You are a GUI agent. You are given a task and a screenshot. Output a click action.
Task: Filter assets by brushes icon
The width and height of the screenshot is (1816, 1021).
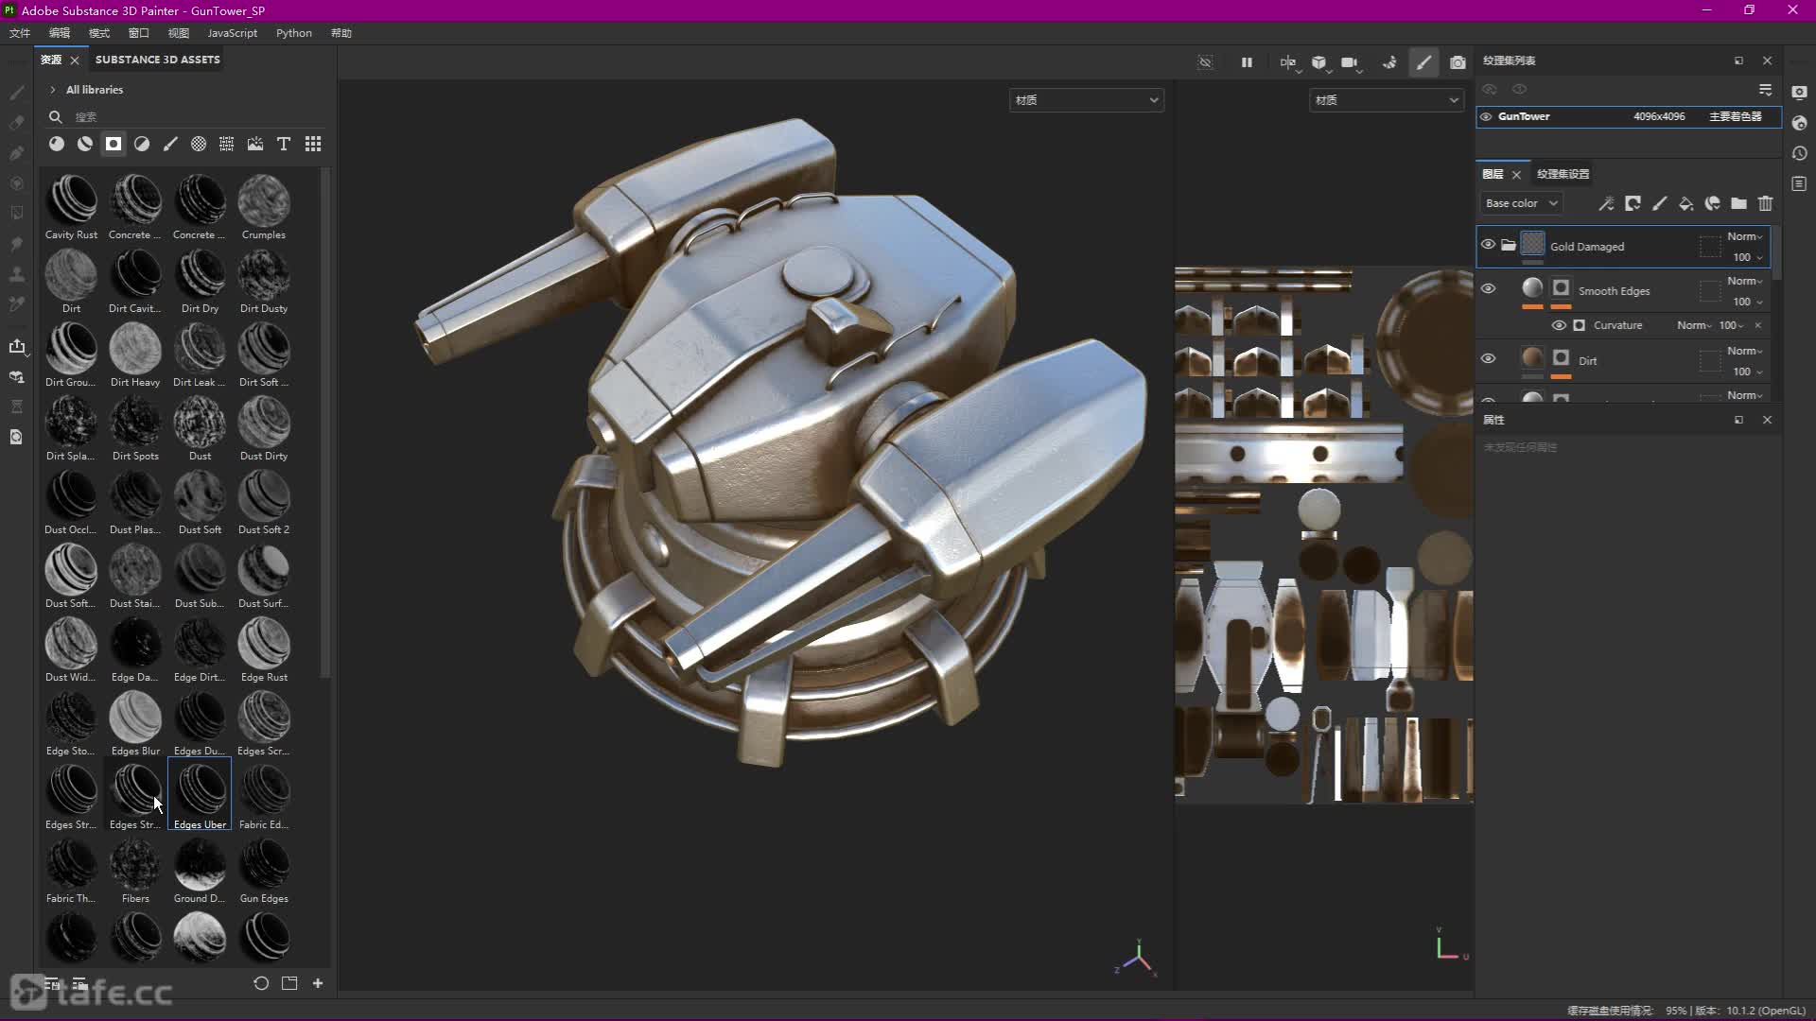tap(170, 144)
